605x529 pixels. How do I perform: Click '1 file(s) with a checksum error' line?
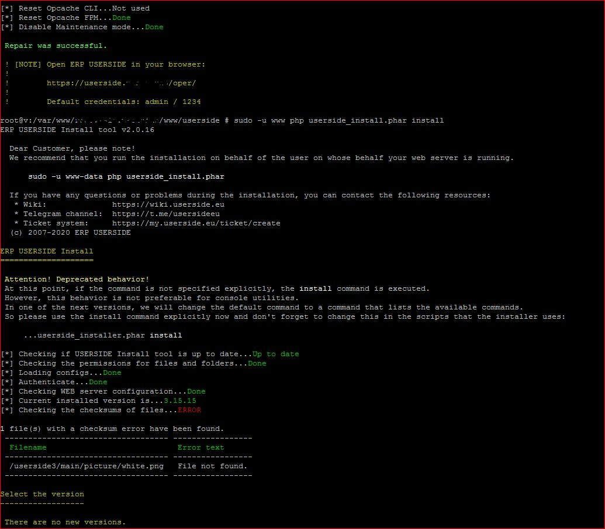[112, 429]
